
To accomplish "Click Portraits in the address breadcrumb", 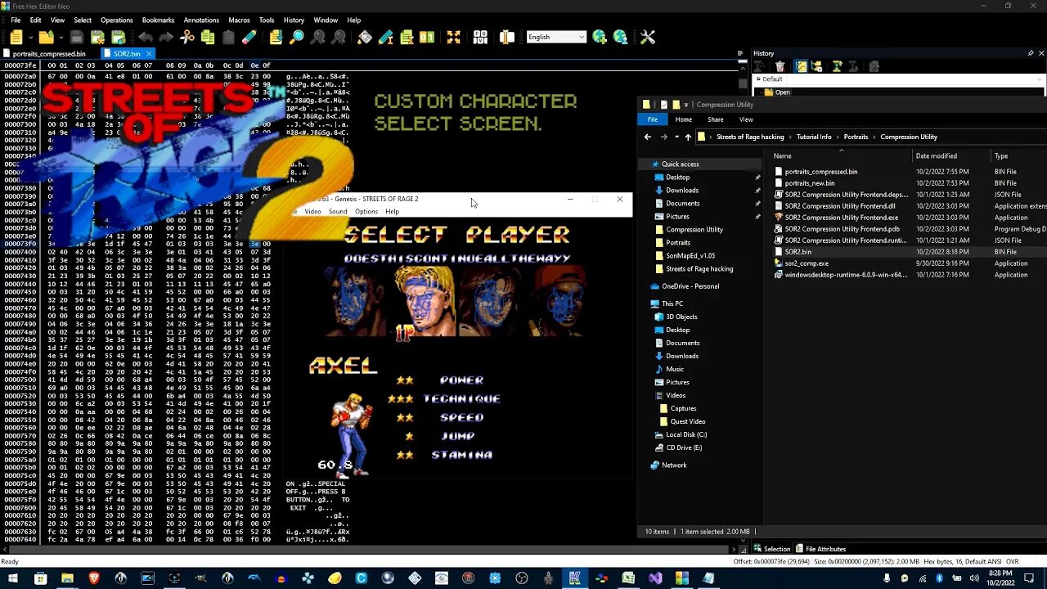I will (x=856, y=137).
